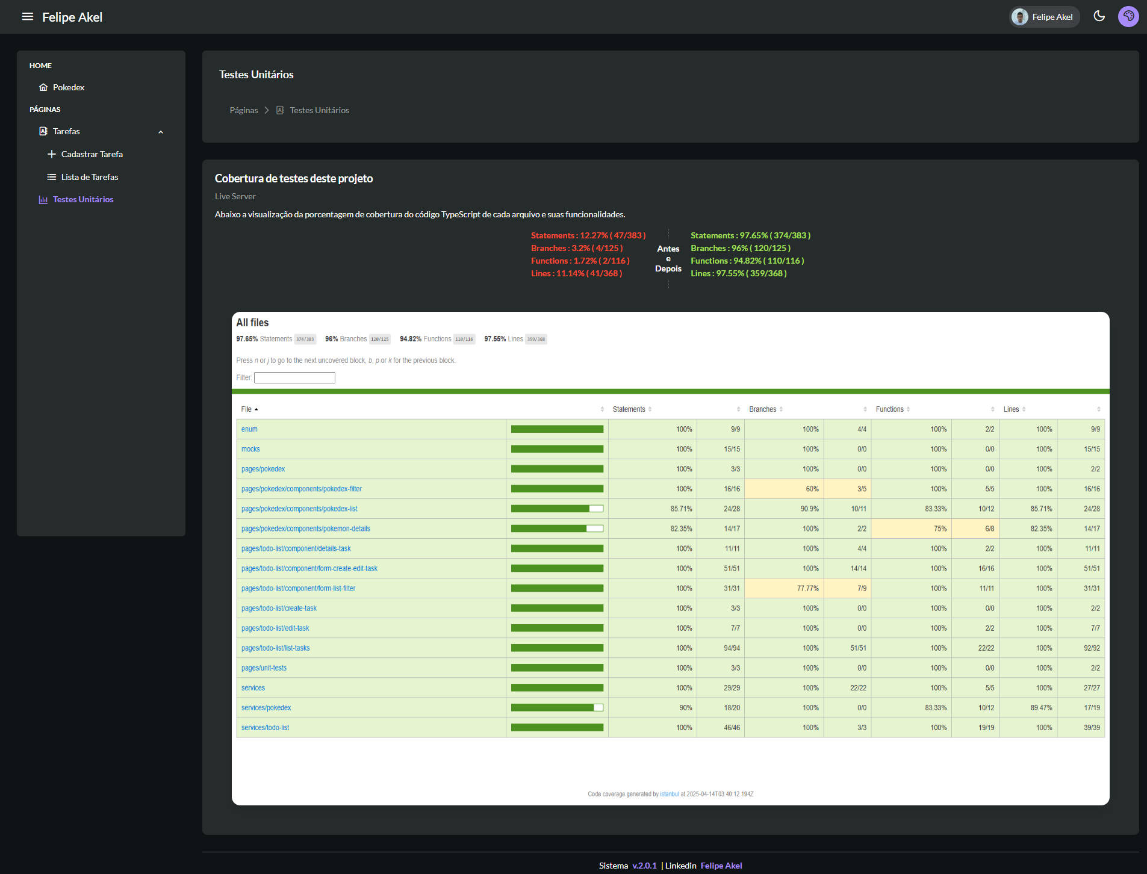Click the Pokedex home icon
This screenshot has width=1147, height=874.
click(43, 87)
